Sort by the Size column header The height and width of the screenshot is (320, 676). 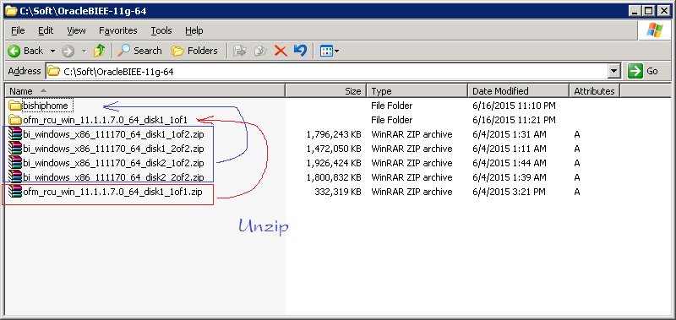click(326, 91)
